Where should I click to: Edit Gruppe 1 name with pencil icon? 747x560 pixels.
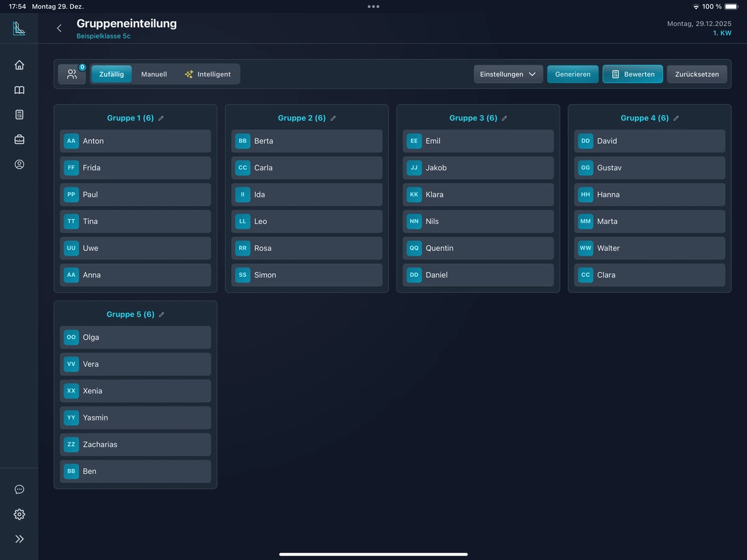[161, 118]
